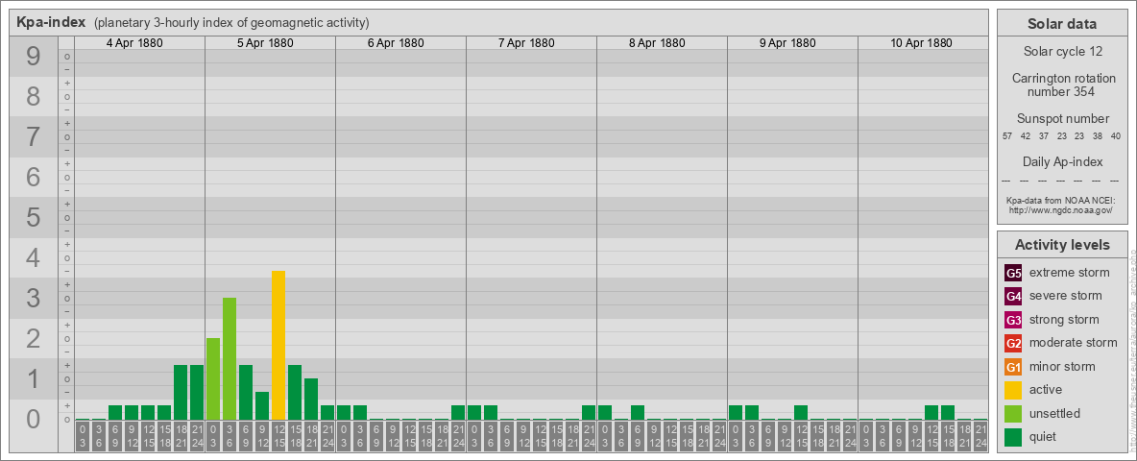Select the yellow 'active' legend swatch
1137x461 pixels.
click(x=1013, y=390)
